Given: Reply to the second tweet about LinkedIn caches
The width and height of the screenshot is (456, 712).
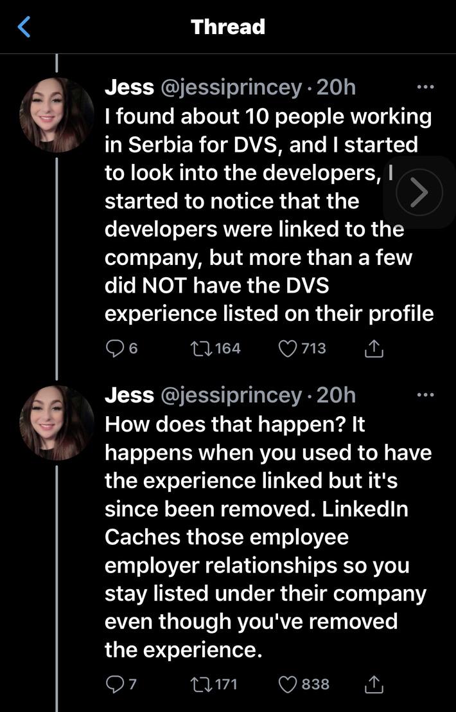Looking at the screenshot, I should (x=114, y=683).
